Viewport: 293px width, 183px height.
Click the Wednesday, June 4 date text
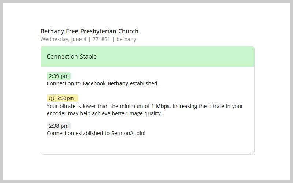coord(63,39)
